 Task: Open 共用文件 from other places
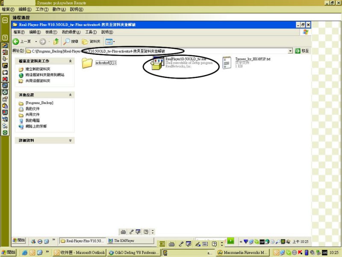click(32, 114)
